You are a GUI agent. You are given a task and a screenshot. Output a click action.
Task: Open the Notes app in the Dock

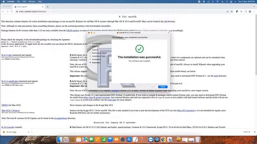[x=79, y=140]
